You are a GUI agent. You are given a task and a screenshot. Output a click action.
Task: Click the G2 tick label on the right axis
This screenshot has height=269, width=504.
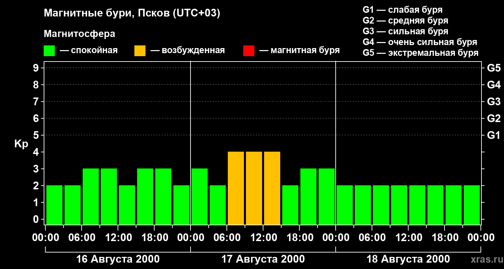pos(494,118)
